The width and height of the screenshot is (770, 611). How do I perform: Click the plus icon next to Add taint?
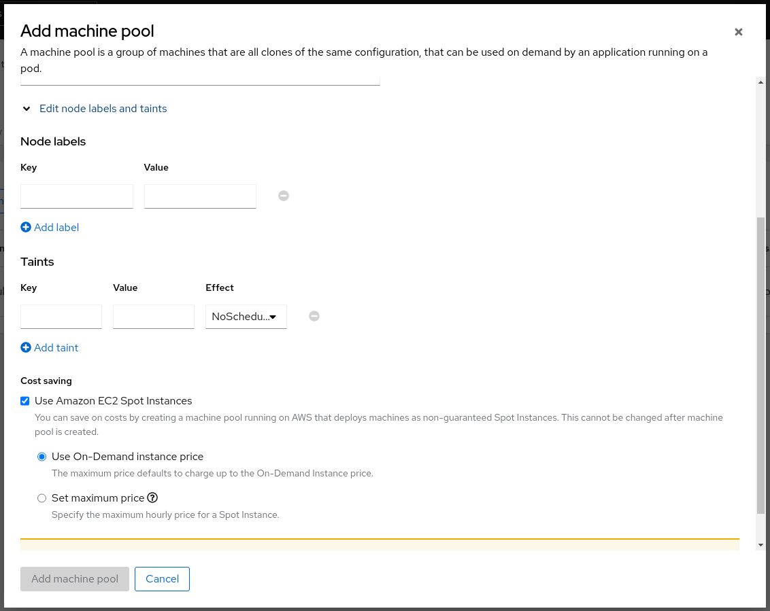26,348
